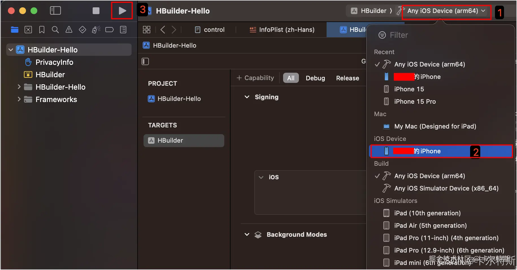The height and width of the screenshot is (270, 517).
Task: Expand the HBuilder-Hello folder
Action: click(19, 87)
